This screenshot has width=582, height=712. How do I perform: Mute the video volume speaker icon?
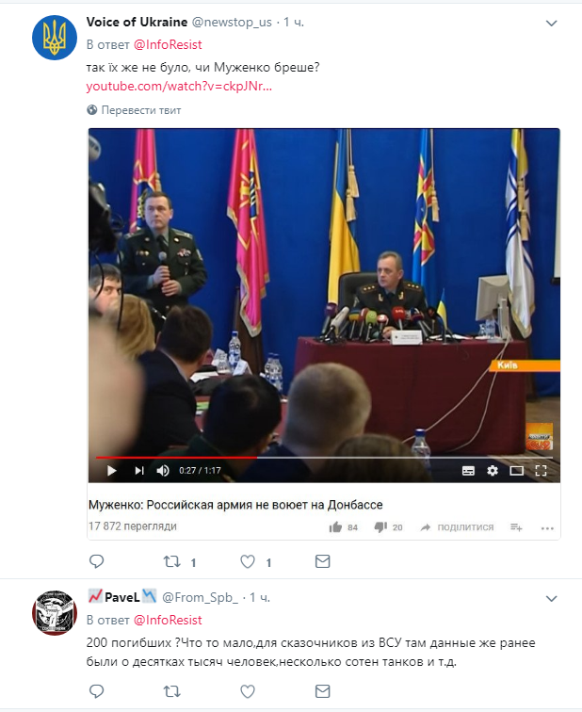[x=163, y=471]
